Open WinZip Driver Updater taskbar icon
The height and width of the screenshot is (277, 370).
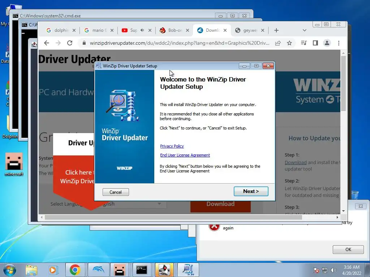pos(188,270)
